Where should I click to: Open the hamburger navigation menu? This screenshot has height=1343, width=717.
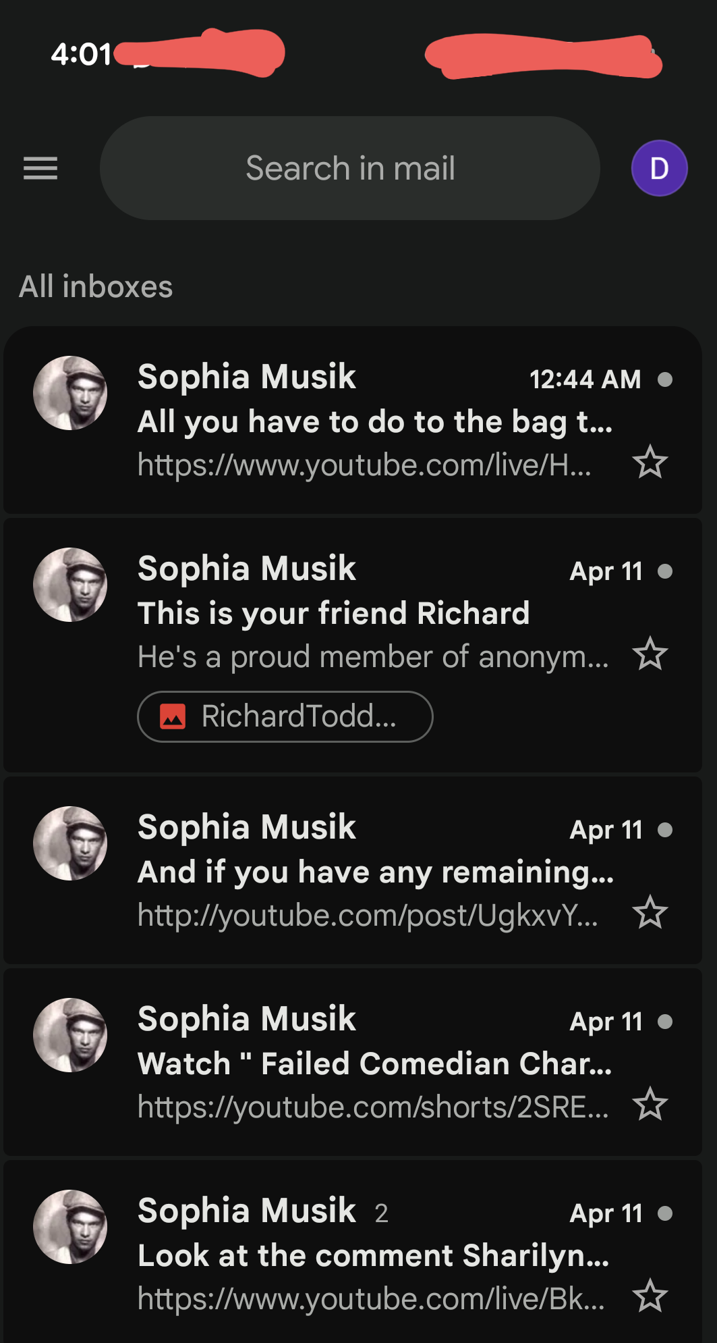[x=40, y=168]
